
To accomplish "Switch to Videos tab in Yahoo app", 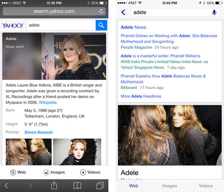I will pos(206,186).
